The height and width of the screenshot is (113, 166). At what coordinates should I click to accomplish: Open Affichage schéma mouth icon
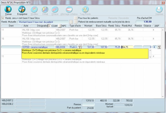coord(69,9)
